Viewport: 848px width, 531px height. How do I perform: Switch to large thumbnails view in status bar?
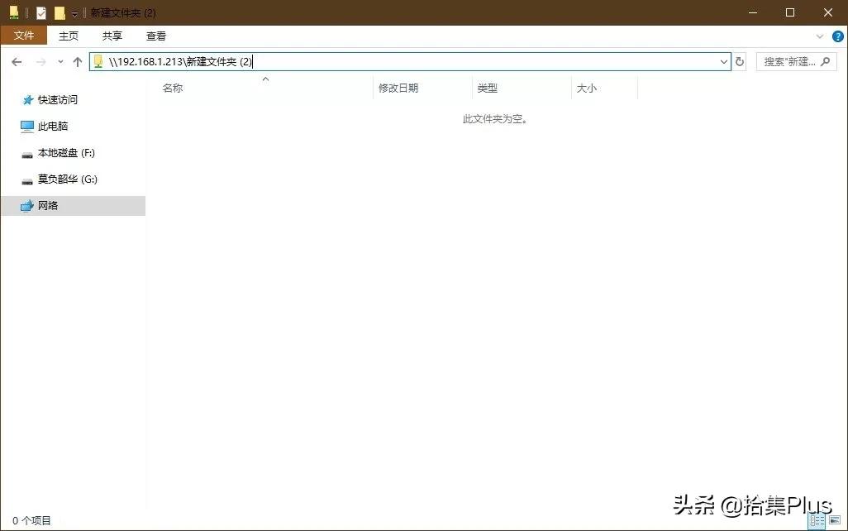(834, 520)
